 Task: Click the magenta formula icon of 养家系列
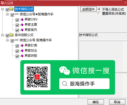pos(22,30)
